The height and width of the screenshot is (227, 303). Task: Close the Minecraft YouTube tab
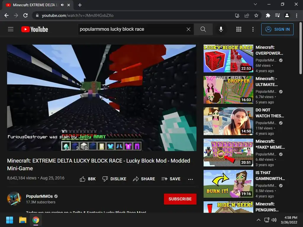[69, 5]
